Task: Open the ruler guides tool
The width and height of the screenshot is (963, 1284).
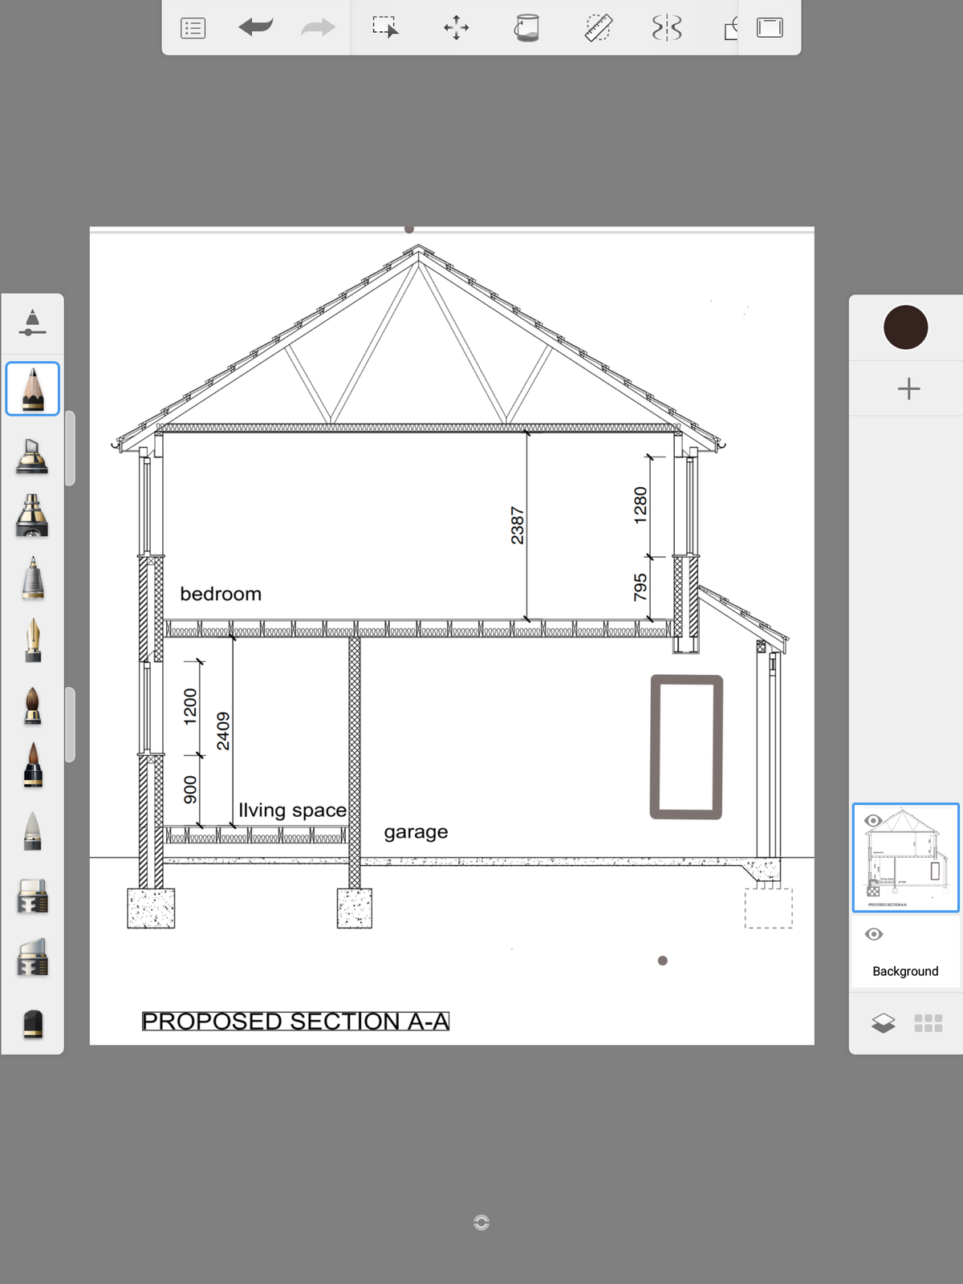Action: 598,28
